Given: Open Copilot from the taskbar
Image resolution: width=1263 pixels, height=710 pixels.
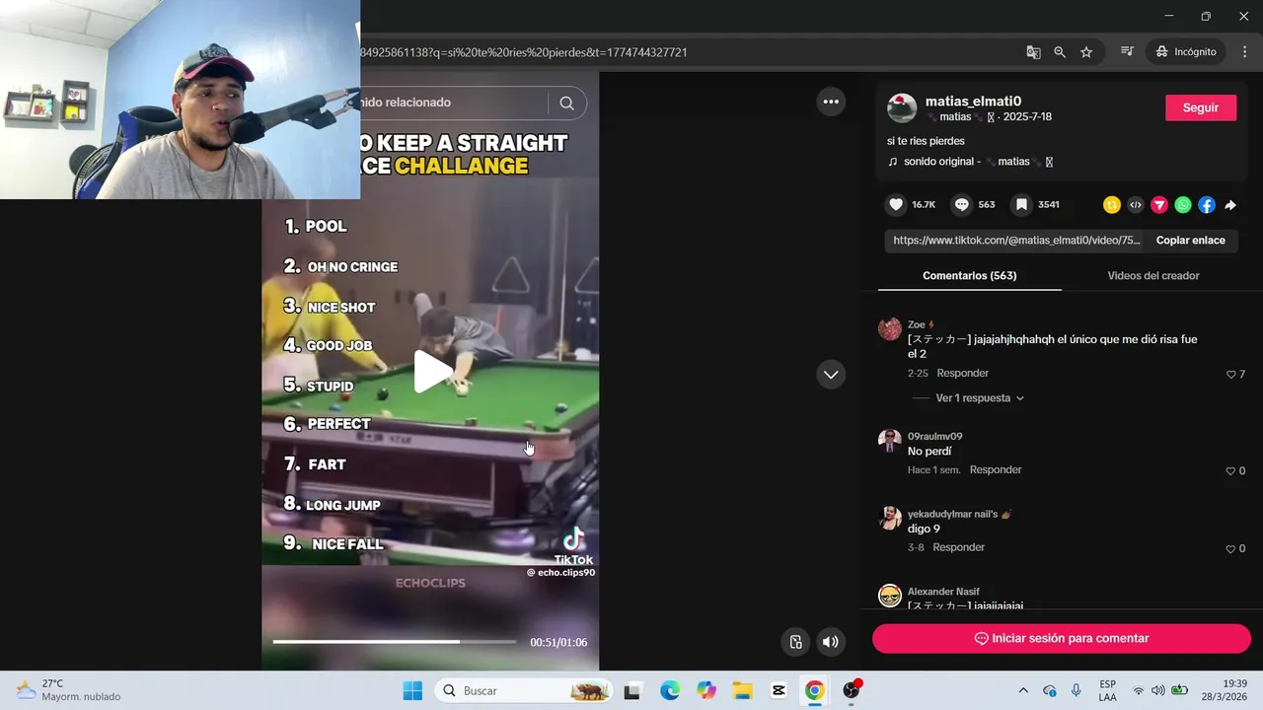Looking at the screenshot, I should point(706,691).
